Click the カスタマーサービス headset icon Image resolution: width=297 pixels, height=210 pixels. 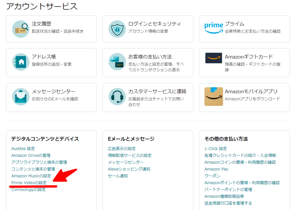coord(117,97)
